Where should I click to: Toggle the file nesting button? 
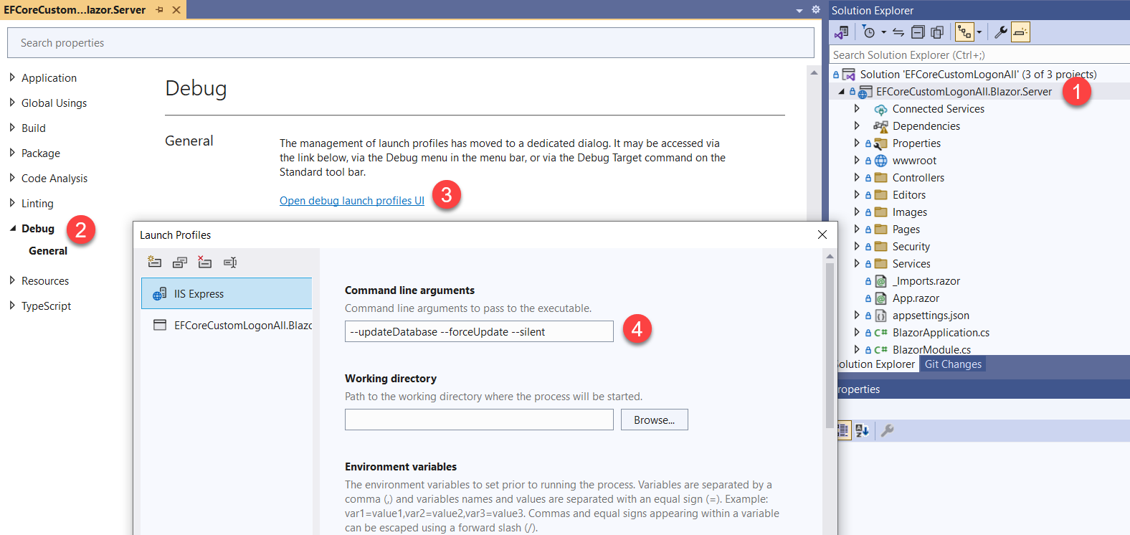click(x=964, y=32)
